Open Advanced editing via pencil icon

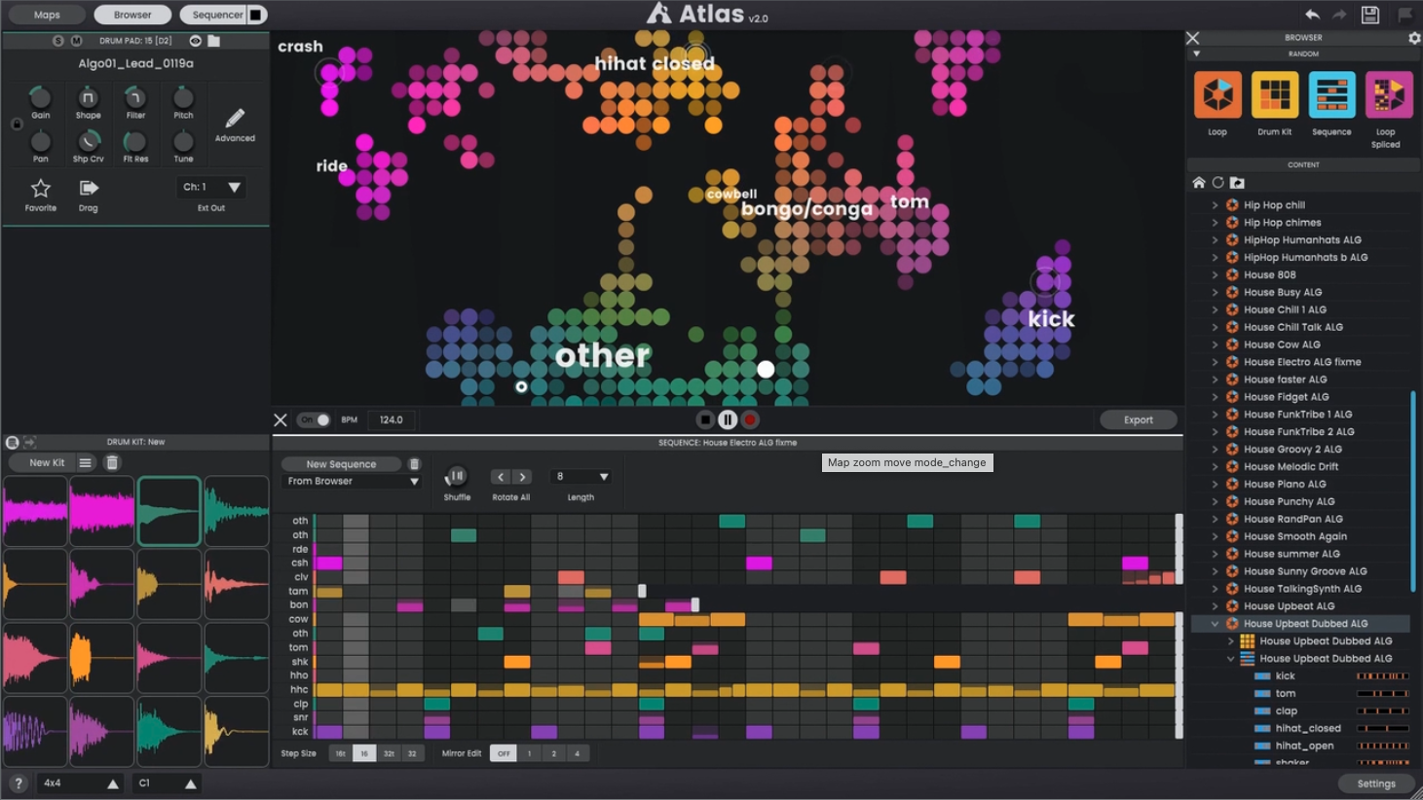(x=235, y=119)
